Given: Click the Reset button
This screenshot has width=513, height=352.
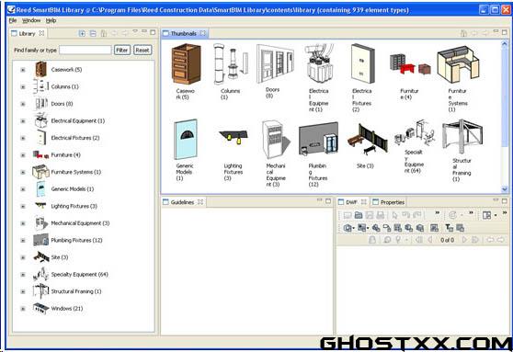Looking at the screenshot, I should click(x=142, y=50).
